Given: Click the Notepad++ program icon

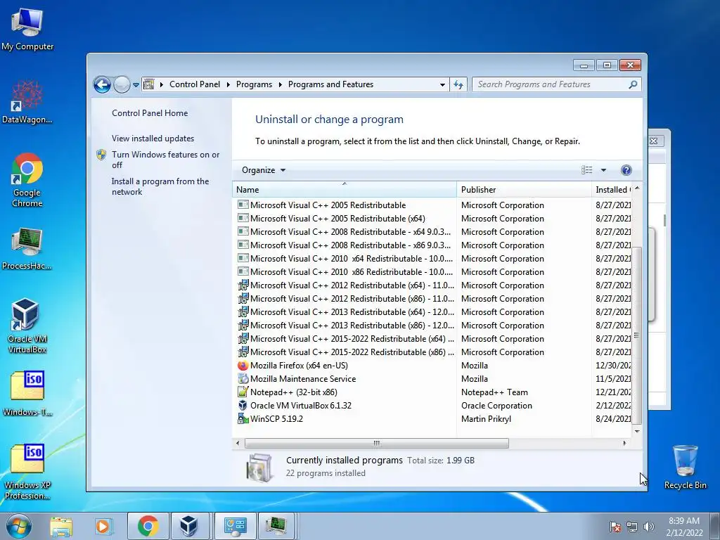Looking at the screenshot, I should (x=243, y=392).
